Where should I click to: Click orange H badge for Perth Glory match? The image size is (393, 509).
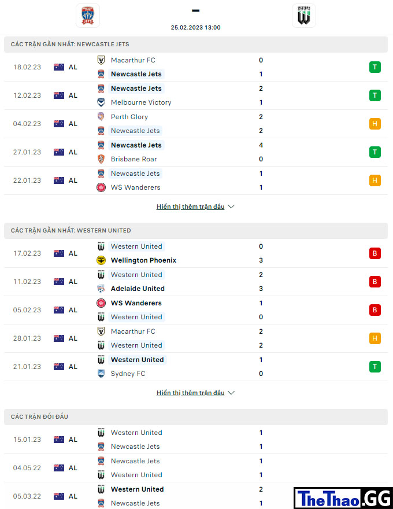coord(375,124)
